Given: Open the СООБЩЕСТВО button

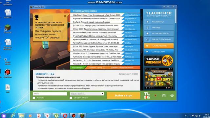Looking at the screenshot, I should pyautogui.click(x=159, y=51).
